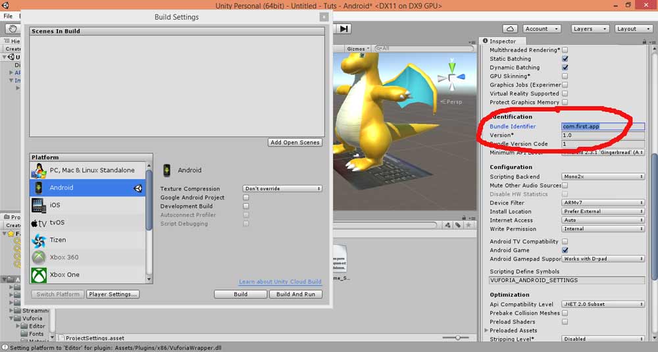
Task: Uncheck the Static Batching checkbox
Action: click(x=565, y=59)
